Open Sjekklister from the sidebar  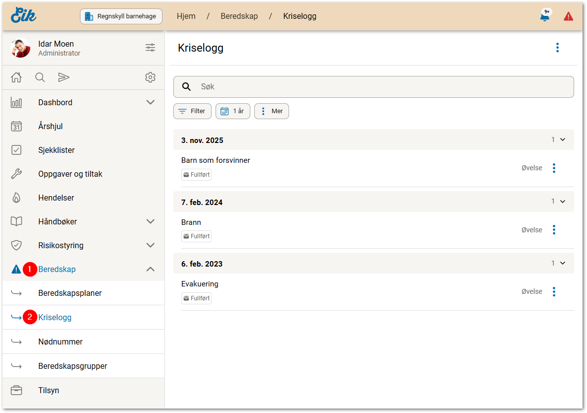click(x=57, y=150)
